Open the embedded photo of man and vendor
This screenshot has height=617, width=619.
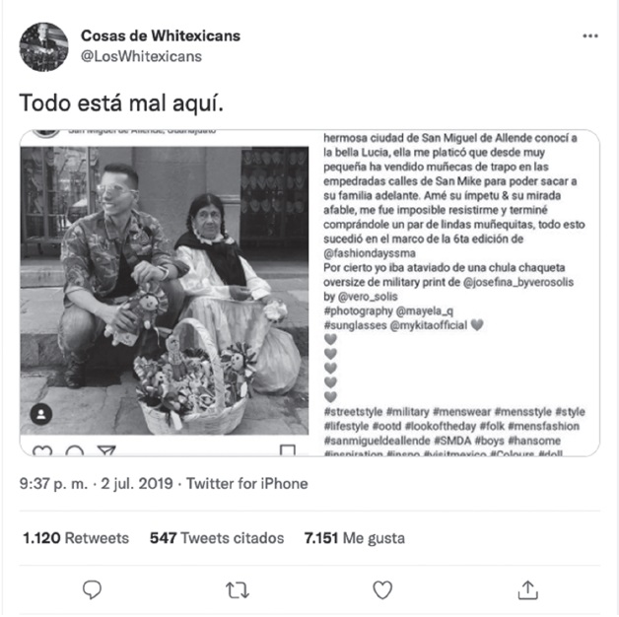(165, 291)
